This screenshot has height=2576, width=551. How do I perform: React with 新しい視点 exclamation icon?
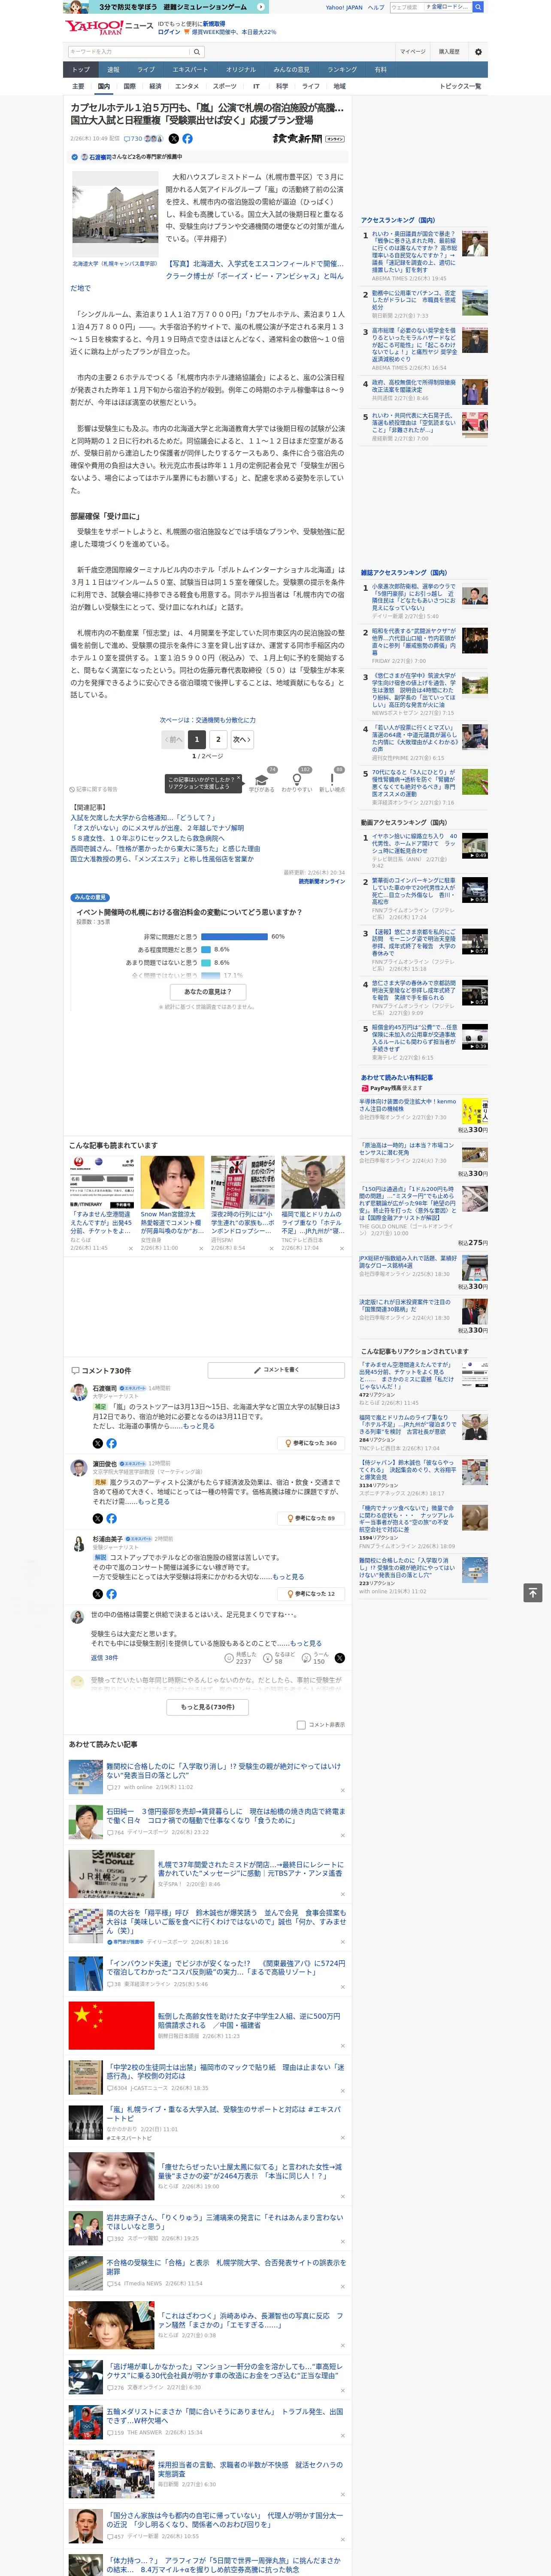click(x=332, y=781)
